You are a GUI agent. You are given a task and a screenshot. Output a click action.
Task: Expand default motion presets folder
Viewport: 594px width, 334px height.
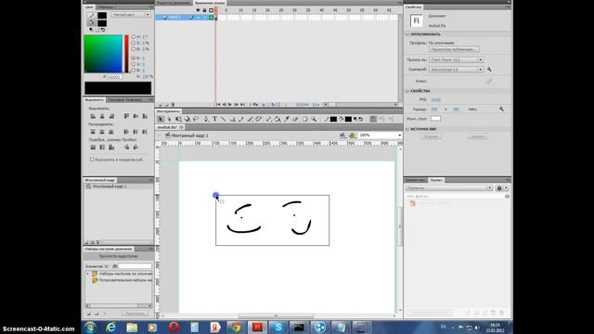coord(88,274)
